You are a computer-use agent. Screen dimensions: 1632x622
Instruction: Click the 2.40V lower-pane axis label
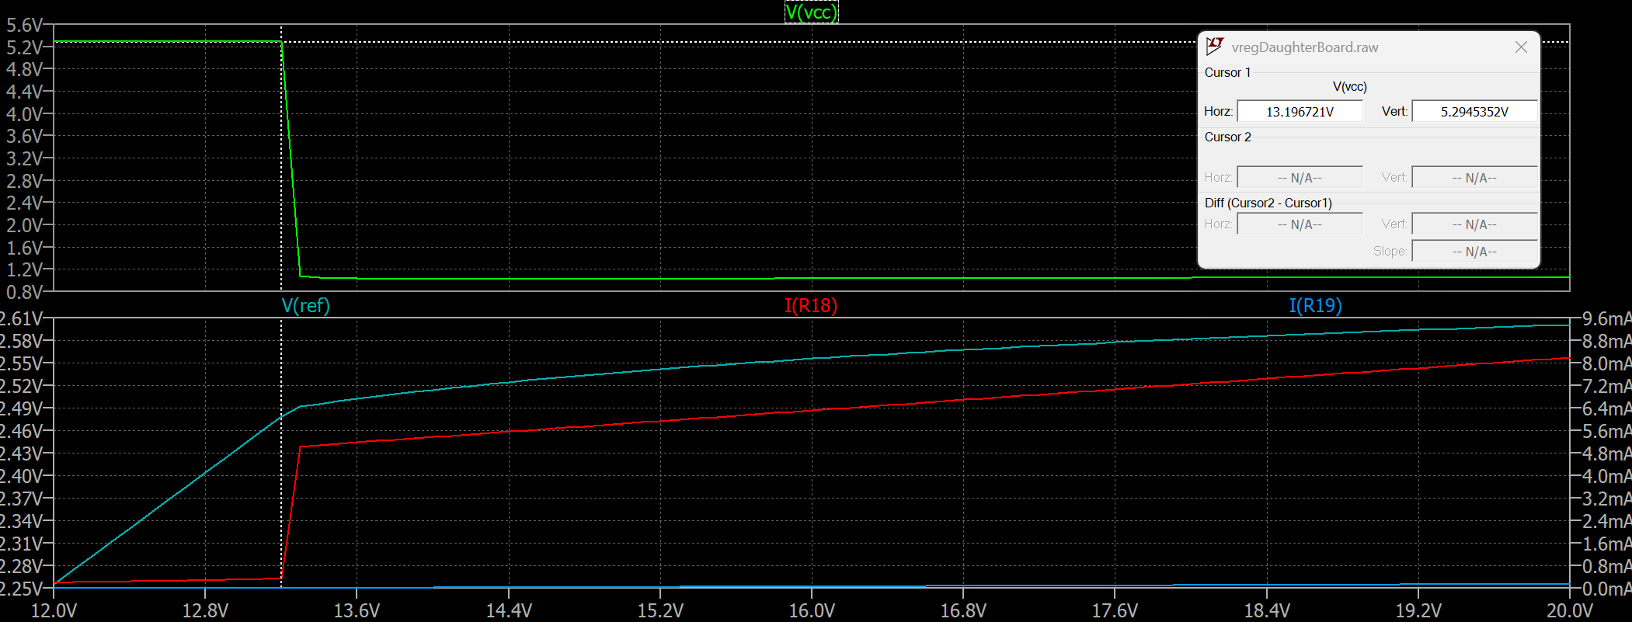click(x=21, y=476)
